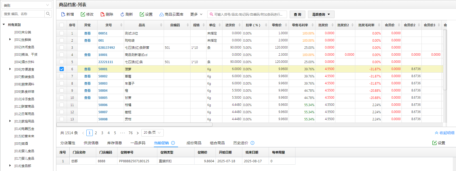Screen dimensions: 456x171
Task: Expand the [006]方便速食 tree node
Action: pyautogui.click(x=10, y=69)
